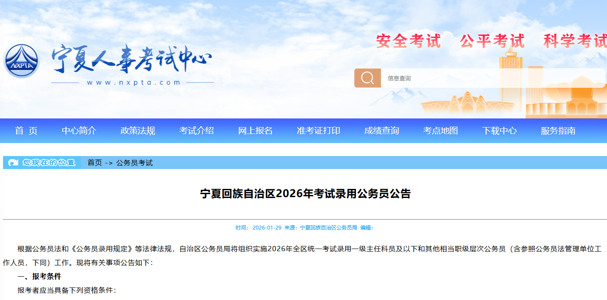
Task: Open 网上报名 to register online
Action: [256, 131]
